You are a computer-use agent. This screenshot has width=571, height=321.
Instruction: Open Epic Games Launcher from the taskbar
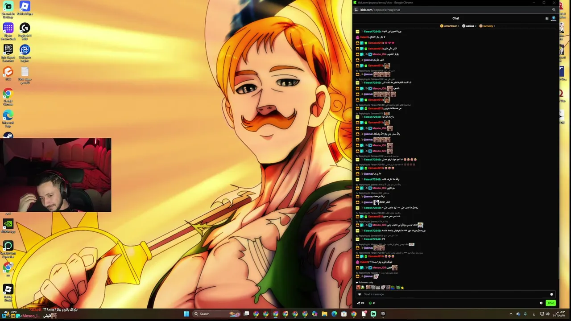coord(383,314)
